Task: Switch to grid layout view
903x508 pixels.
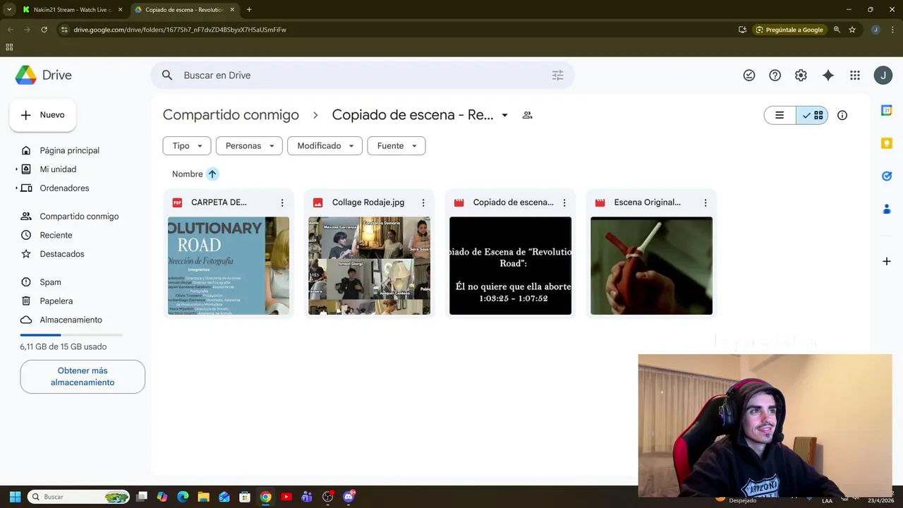Action: (x=812, y=115)
